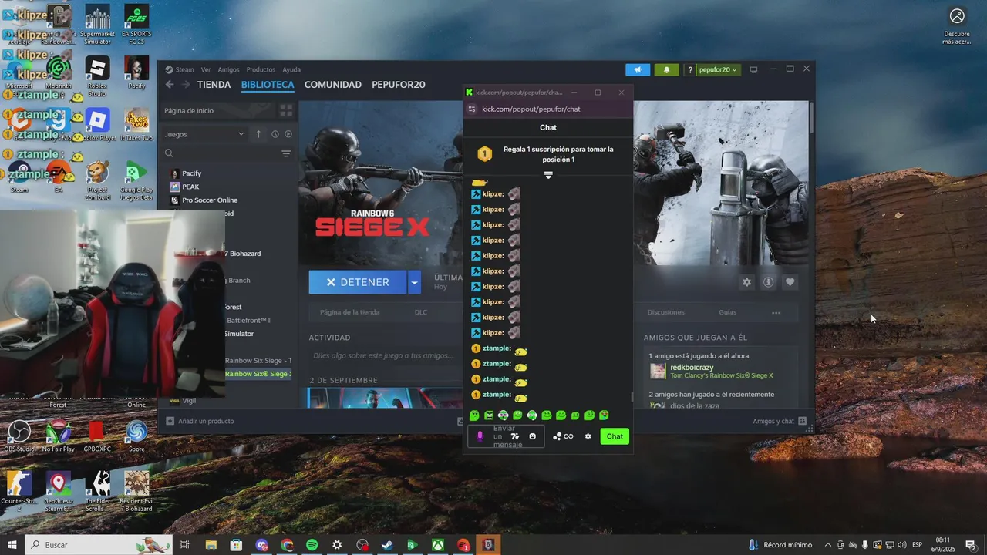Click the Kick chat scrollbar
The width and height of the screenshot is (987, 555).
(x=632, y=397)
